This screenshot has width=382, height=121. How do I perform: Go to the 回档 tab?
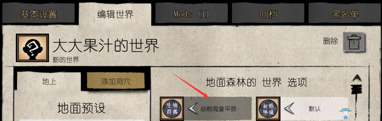pyautogui.click(x=269, y=14)
